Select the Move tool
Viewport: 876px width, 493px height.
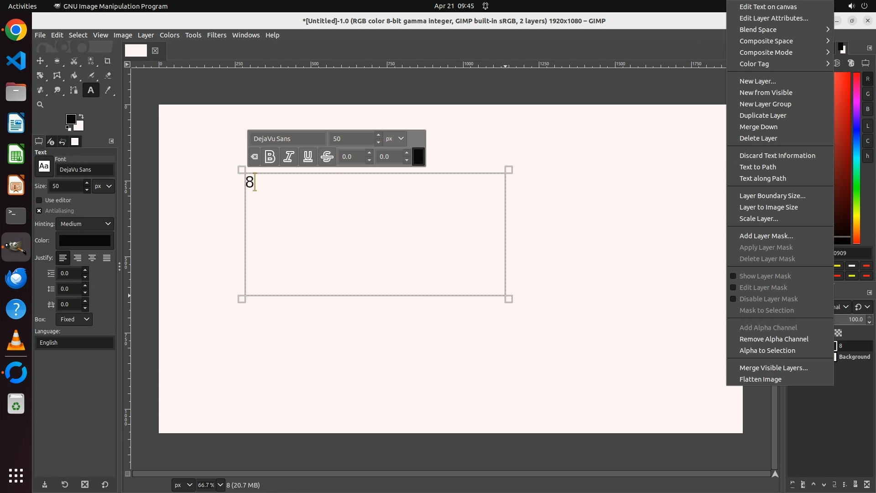point(40,61)
